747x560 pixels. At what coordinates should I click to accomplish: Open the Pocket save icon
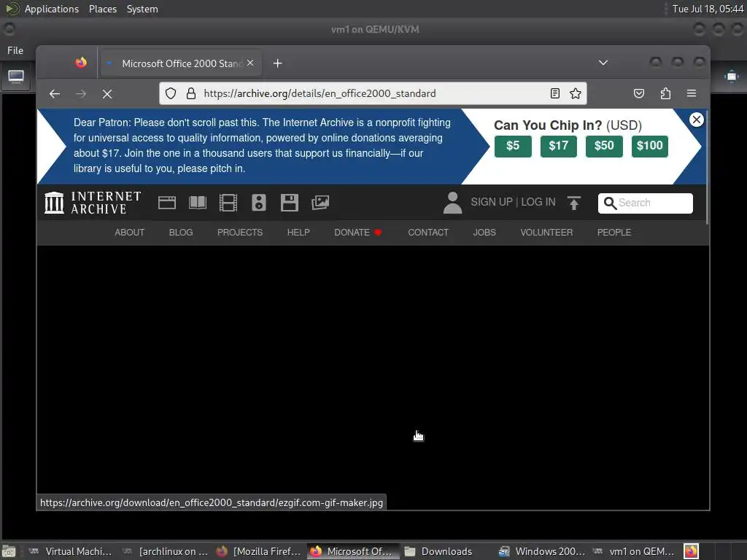tap(639, 93)
